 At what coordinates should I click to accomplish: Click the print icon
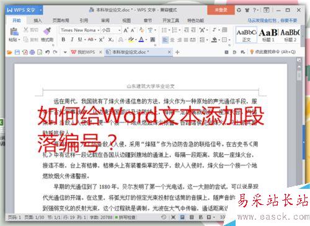click(x=32, y=52)
